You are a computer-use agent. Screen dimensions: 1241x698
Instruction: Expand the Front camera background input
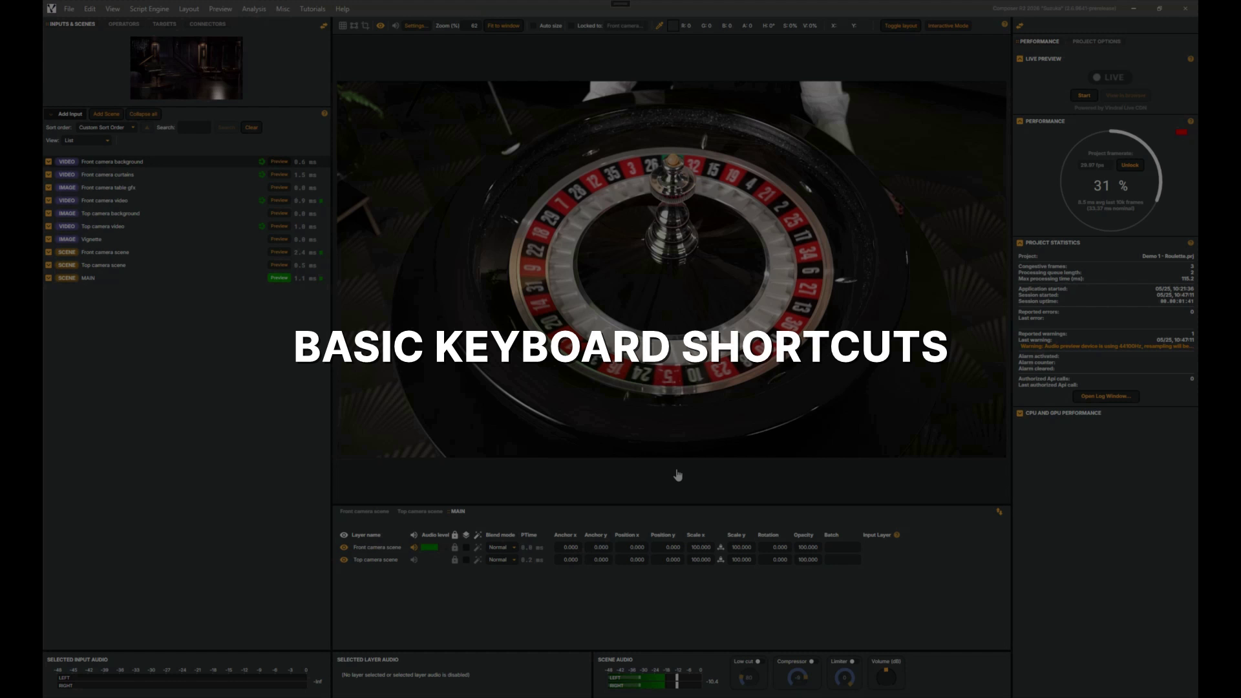point(48,162)
